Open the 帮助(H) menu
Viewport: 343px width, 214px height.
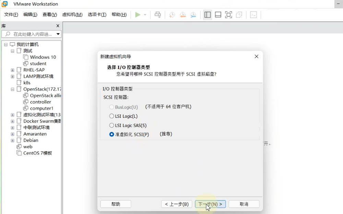119,14
